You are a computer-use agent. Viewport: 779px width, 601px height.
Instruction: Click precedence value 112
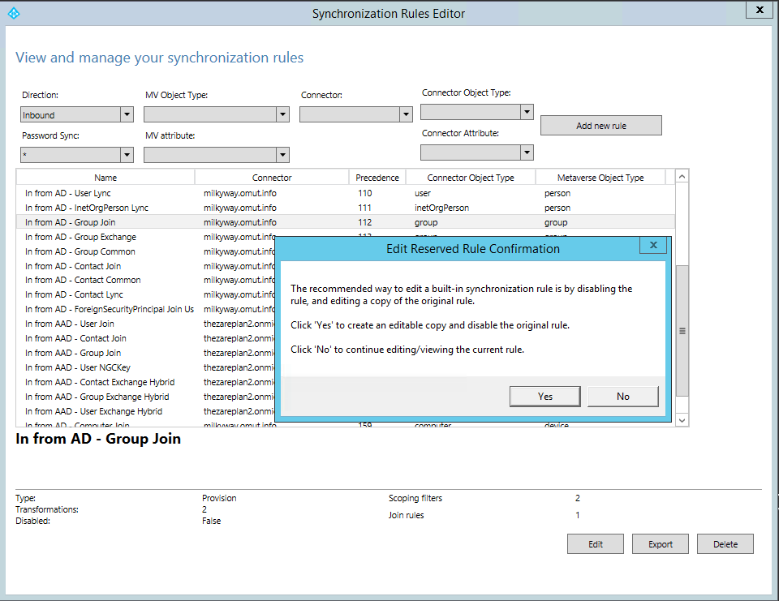(364, 222)
